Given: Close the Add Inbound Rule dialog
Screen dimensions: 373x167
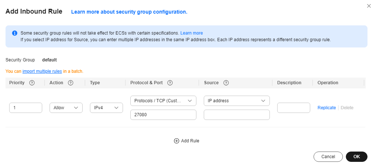Looking at the screenshot, I should pyautogui.click(x=369, y=6).
